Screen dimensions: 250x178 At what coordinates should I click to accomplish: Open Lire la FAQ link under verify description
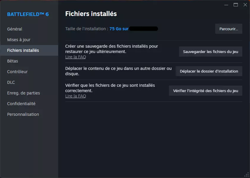click(x=75, y=96)
